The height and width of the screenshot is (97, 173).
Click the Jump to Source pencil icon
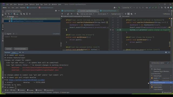[68, 14]
